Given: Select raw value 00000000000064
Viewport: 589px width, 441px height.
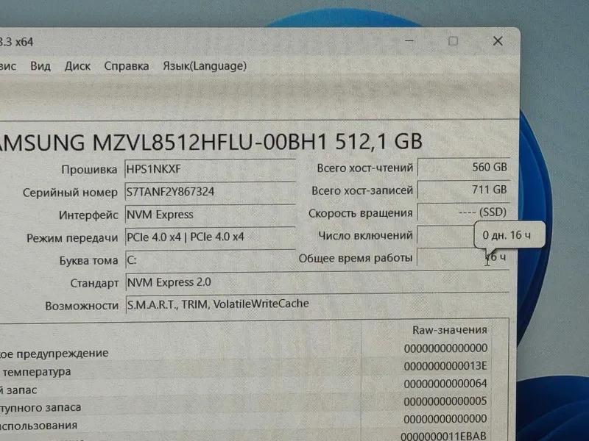Looking at the screenshot, I should [445, 384].
